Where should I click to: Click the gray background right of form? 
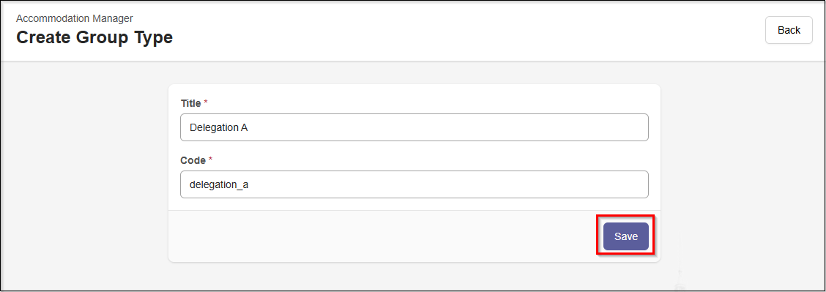point(742,173)
